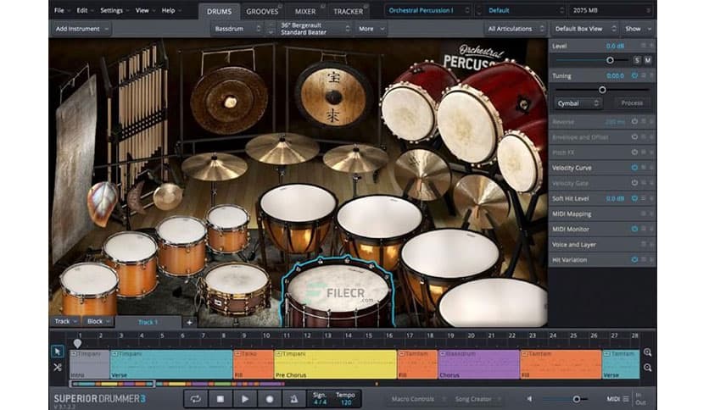709x410 pixels.
Task: Open the Level section menu icon
Action: tap(643, 46)
